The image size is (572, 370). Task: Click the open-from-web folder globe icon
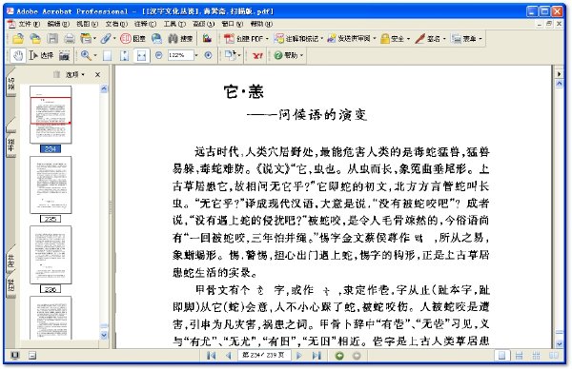pyautogui.click(x=35, y=38)
